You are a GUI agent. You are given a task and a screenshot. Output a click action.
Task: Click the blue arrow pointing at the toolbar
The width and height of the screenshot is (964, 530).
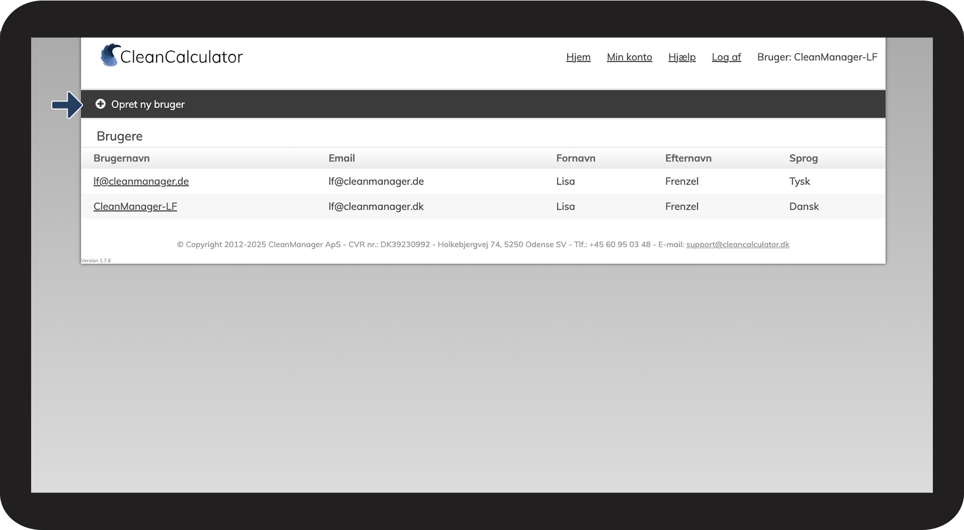coord(67,105)
